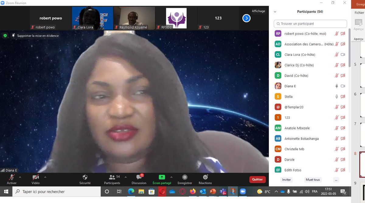Open video options caret beside Vidéo

pyautogui.click(x=45, y=177)
